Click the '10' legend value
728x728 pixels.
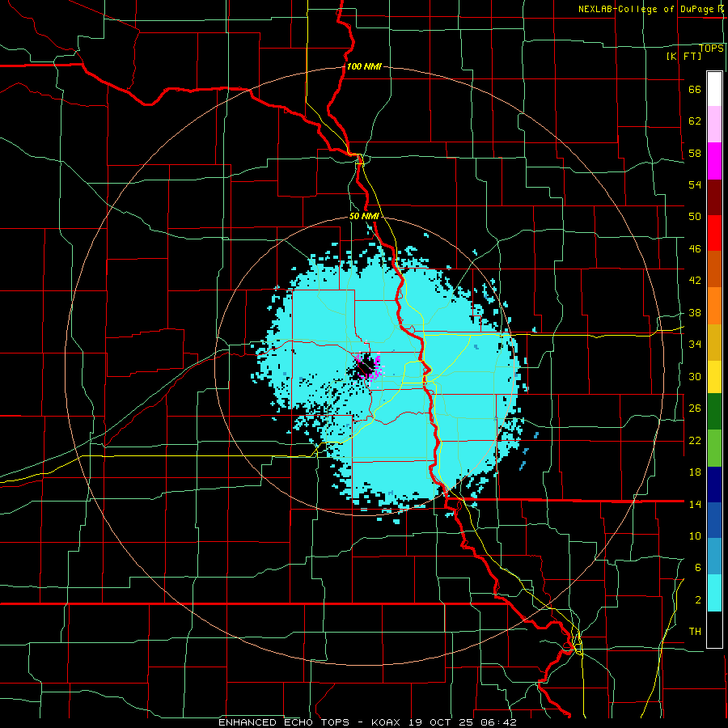pos(695,536)
